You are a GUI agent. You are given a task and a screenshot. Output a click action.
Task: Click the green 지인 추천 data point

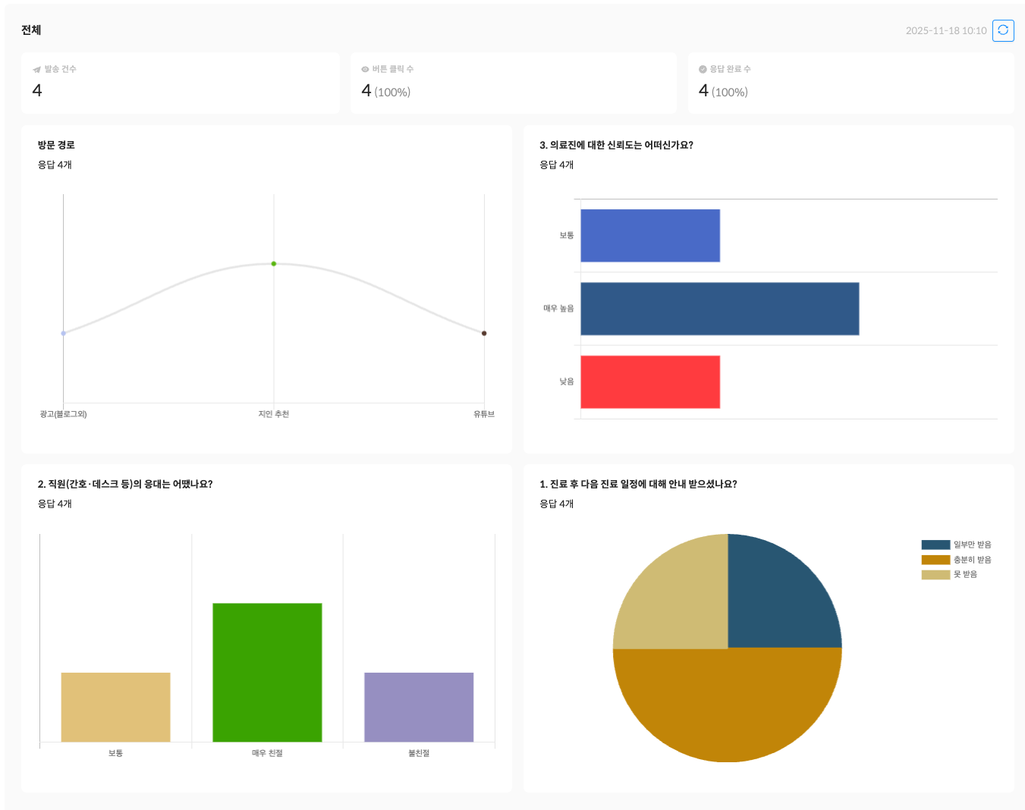274,264
